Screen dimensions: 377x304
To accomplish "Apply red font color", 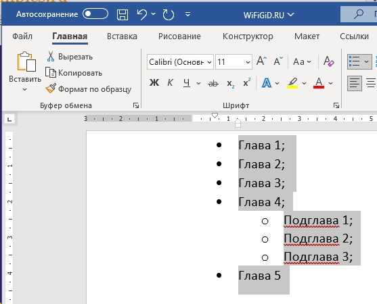I will pyautogui.click(x=319, y=83).
